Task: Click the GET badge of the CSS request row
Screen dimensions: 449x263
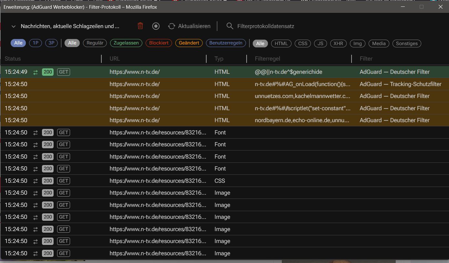Action: click(64, 181)
